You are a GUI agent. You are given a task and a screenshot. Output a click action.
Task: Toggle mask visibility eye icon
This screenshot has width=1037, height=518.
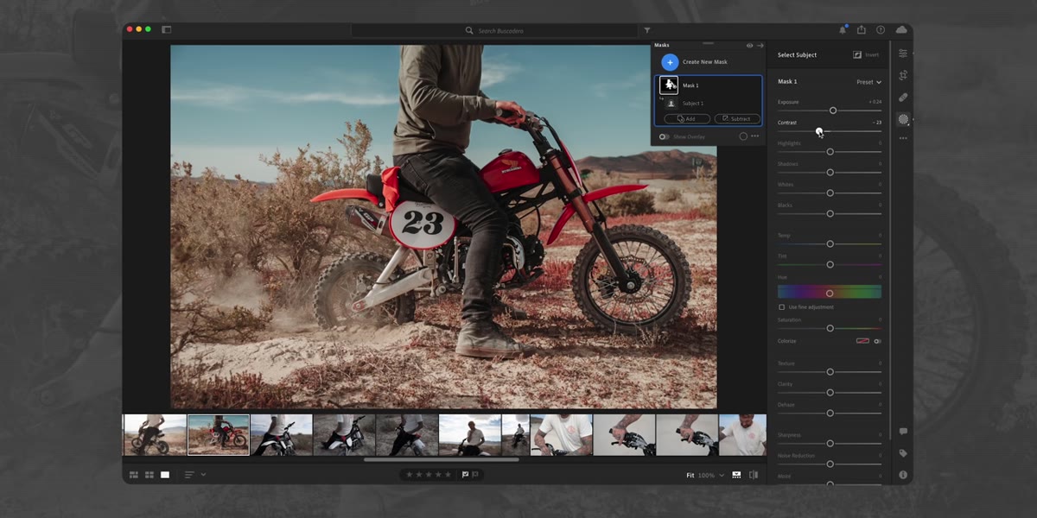(x=749, y=45)
